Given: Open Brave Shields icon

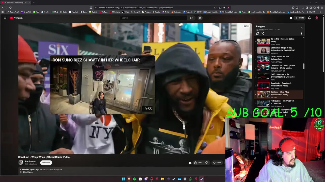Looking at the screenshot, I should coord(224,8).
